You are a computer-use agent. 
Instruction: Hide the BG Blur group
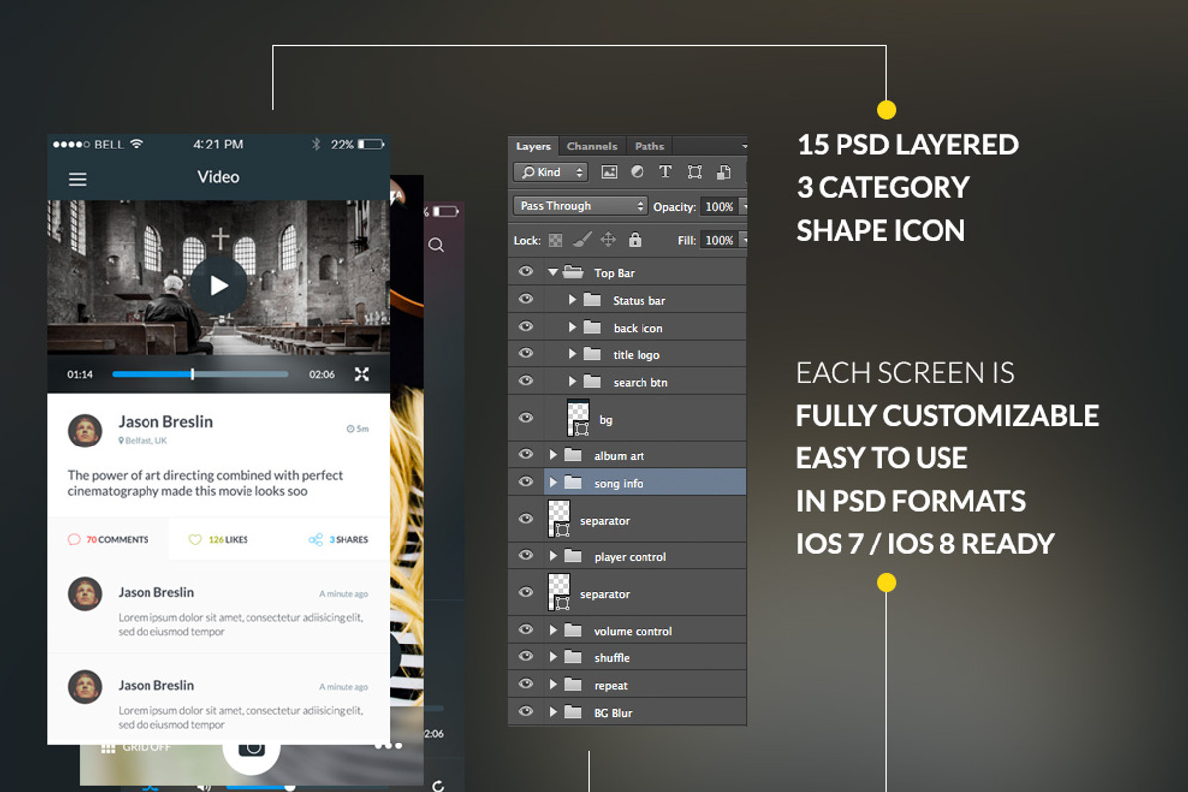[526, 712]
